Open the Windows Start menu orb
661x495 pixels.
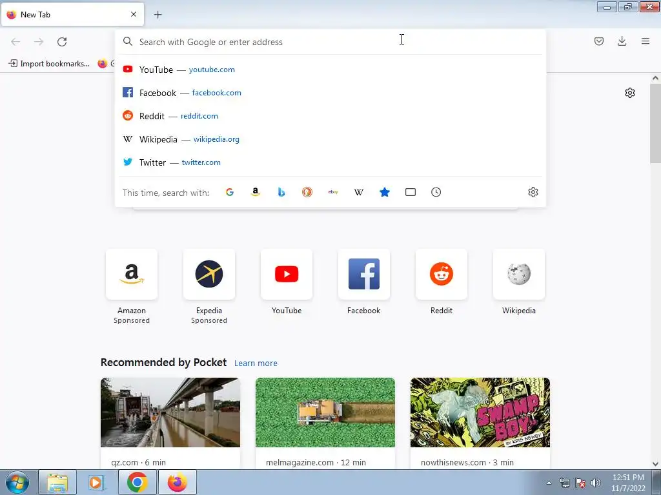click(x=17, y=482)
